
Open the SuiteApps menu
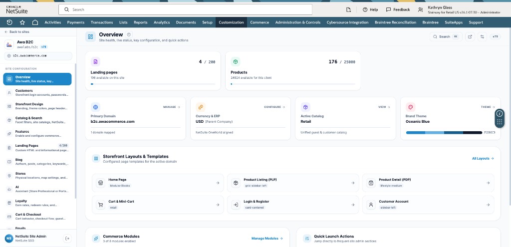pyautogui.click(x=454, y=22)
